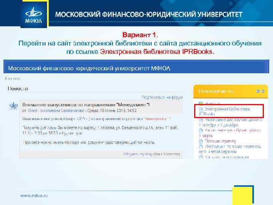Click the page icon beside the Инструкция link
Screen dimensions: 273x205
pos(201,146)
